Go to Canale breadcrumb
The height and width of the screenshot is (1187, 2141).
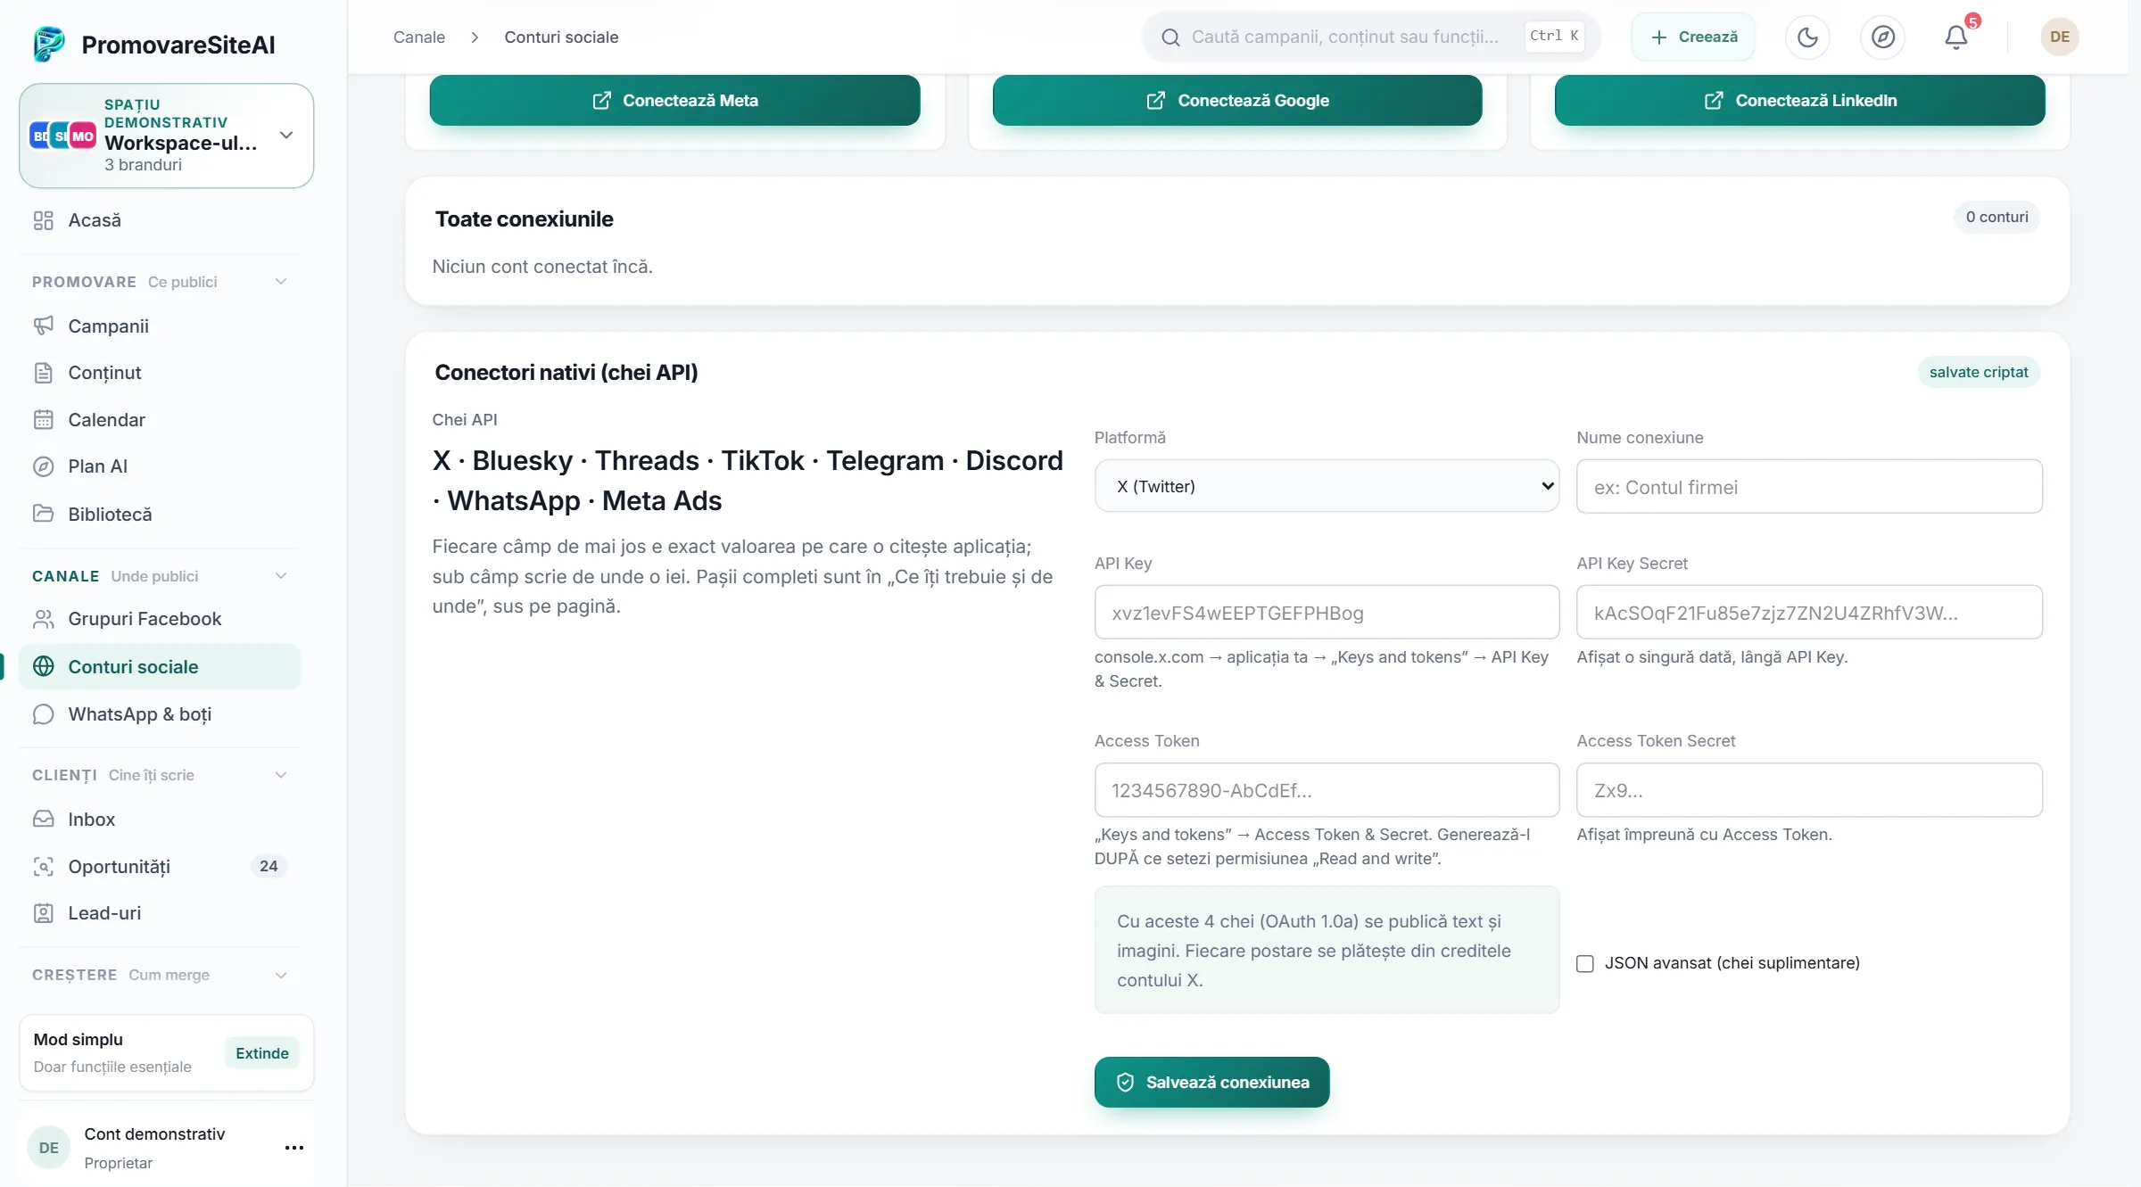click(419, 37)
